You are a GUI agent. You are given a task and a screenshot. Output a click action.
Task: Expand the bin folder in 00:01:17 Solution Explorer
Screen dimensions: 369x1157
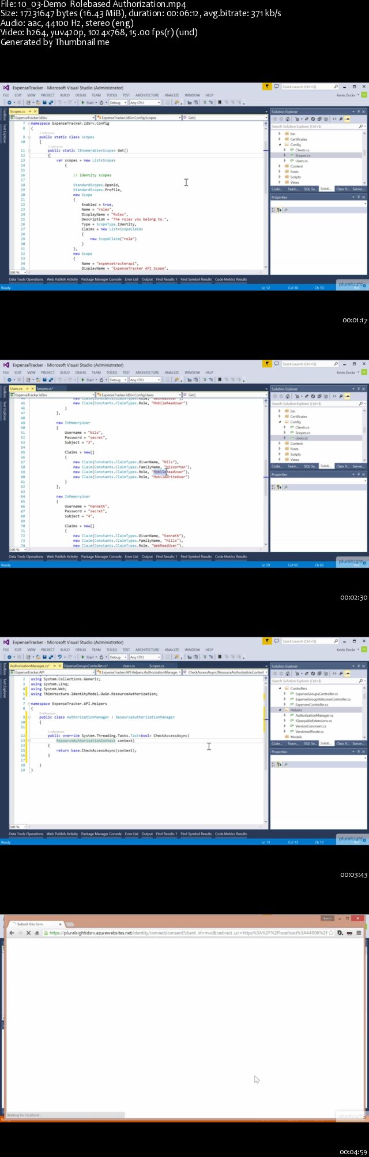(x=280, y=134)
